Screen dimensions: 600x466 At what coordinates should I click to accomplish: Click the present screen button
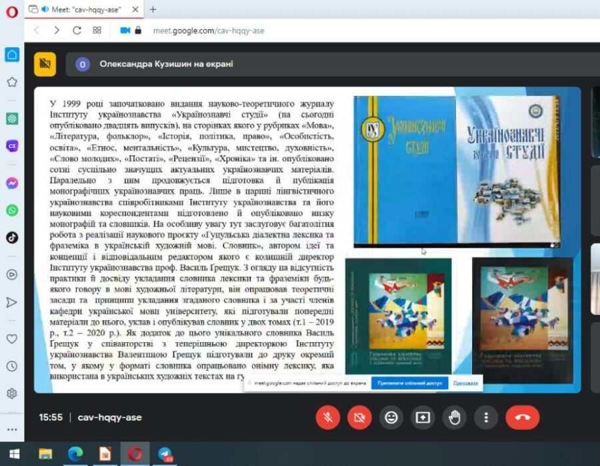pos(423,417)
